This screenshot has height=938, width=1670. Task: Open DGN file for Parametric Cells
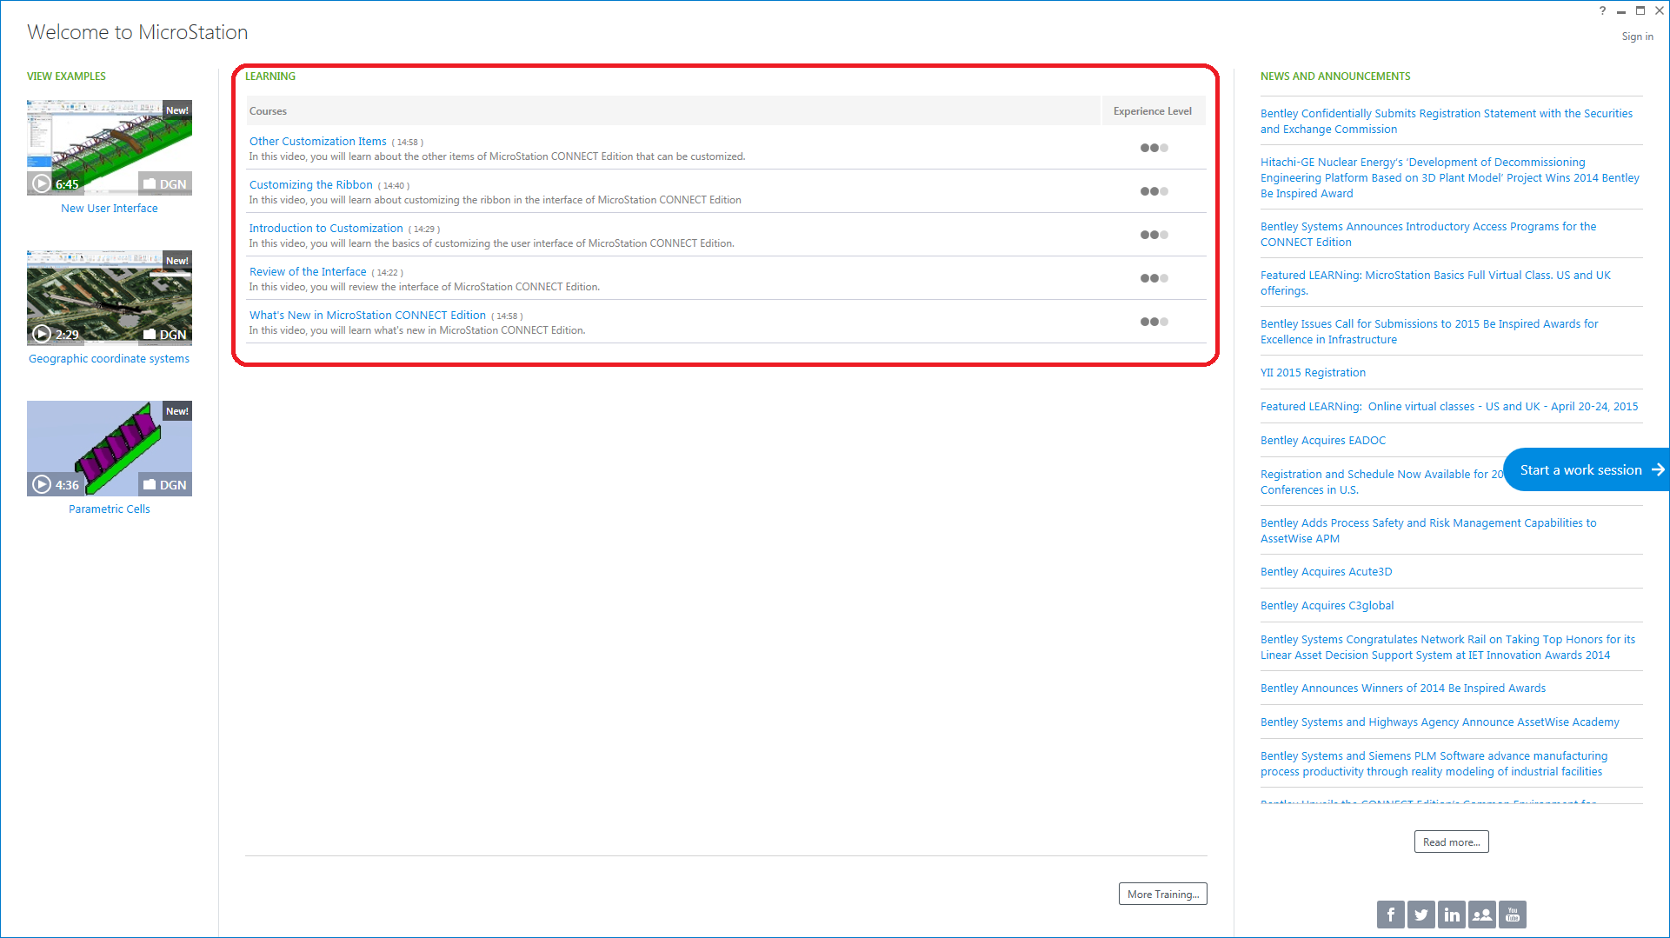tap(165, 484)
